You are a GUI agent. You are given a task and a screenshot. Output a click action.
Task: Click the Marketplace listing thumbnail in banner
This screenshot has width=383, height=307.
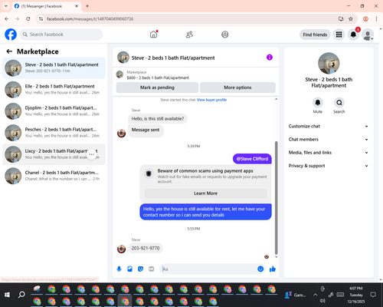click(x=119, y=74)
